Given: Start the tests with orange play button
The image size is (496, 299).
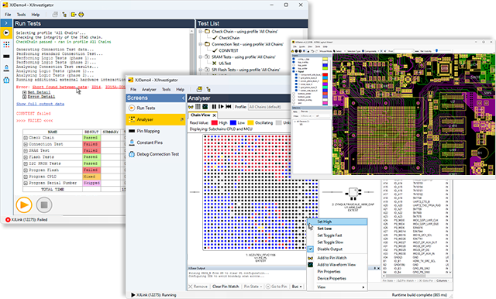Looking at the screenshot, I should click(24, 204).
